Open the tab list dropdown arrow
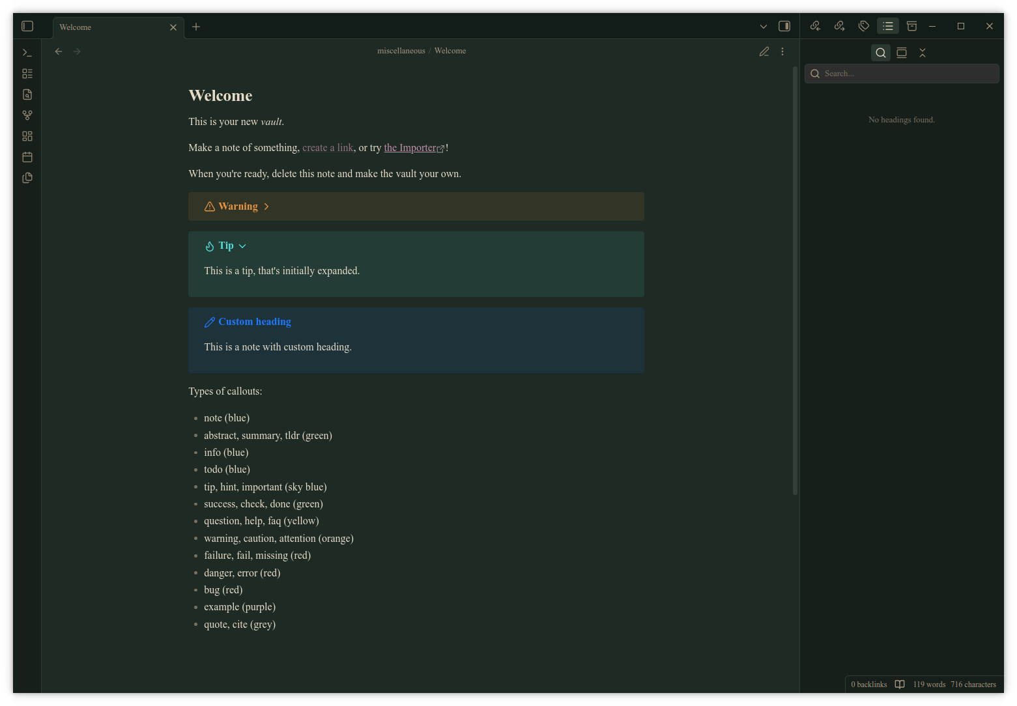This screenshot has width=1017, height=706. [764, 27]
